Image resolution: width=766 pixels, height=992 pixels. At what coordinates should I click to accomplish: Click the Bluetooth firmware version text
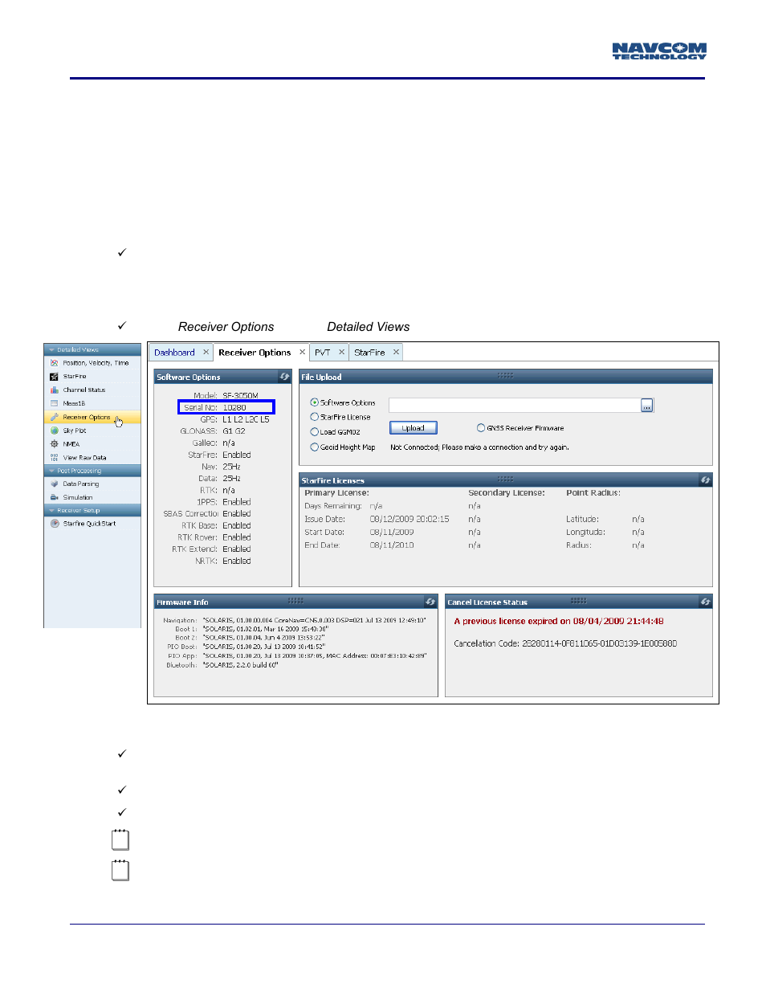pos(241,665)
